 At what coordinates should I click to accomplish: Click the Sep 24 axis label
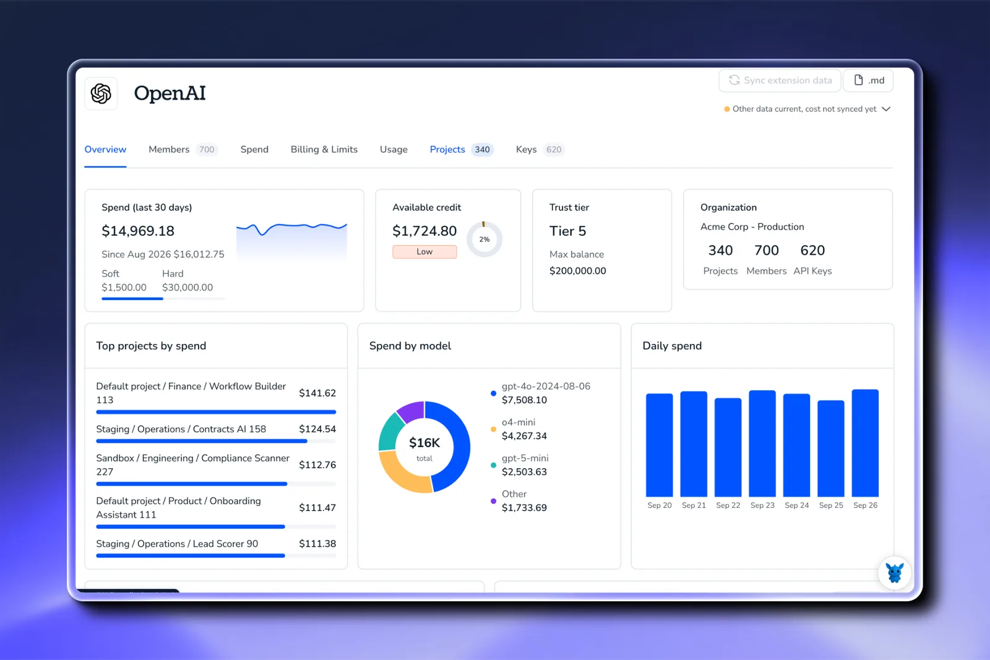(796, 505)
